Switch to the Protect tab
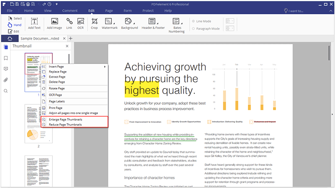335x188 pixels. tap(148, 11)
